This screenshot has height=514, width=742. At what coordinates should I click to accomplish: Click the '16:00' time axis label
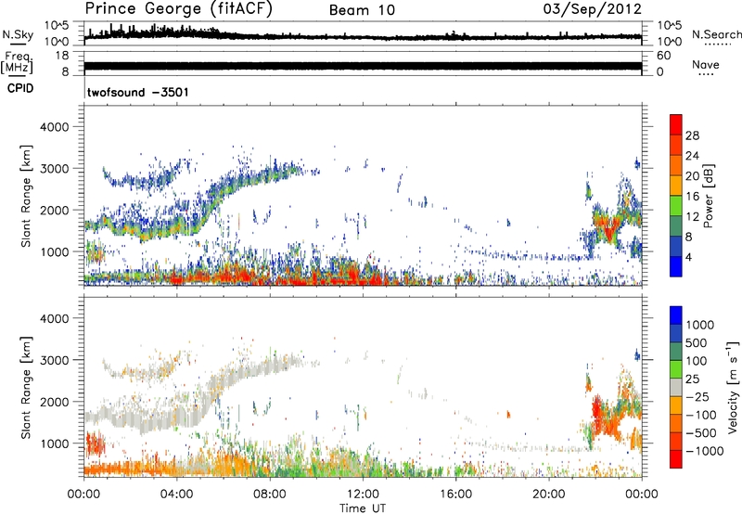coord(455,495)
